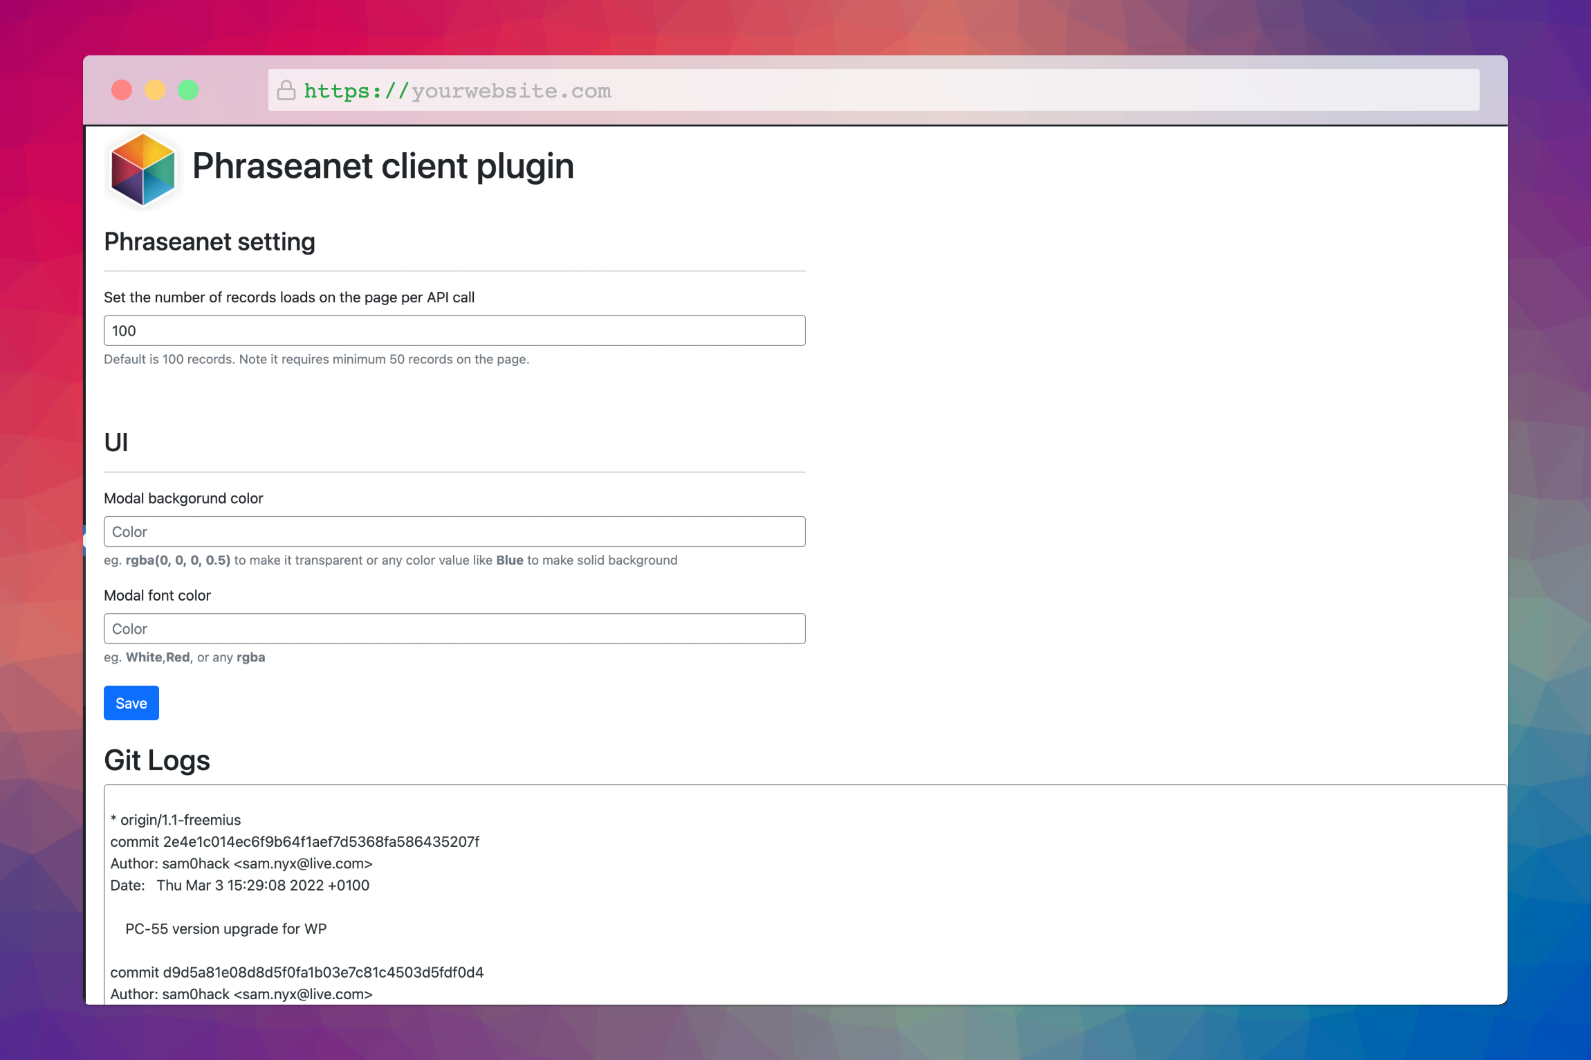
Task: Click the 'Modal font color' label
Action: click(157, 595)
